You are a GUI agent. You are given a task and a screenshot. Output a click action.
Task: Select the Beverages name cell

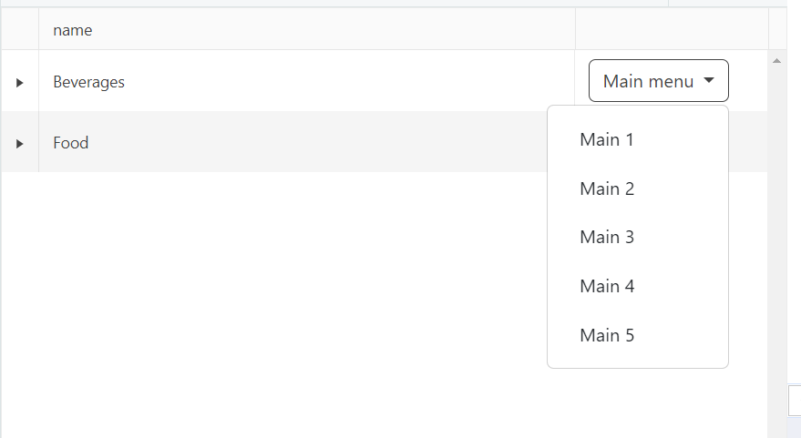pyautogui.click(x=88, y=82)
